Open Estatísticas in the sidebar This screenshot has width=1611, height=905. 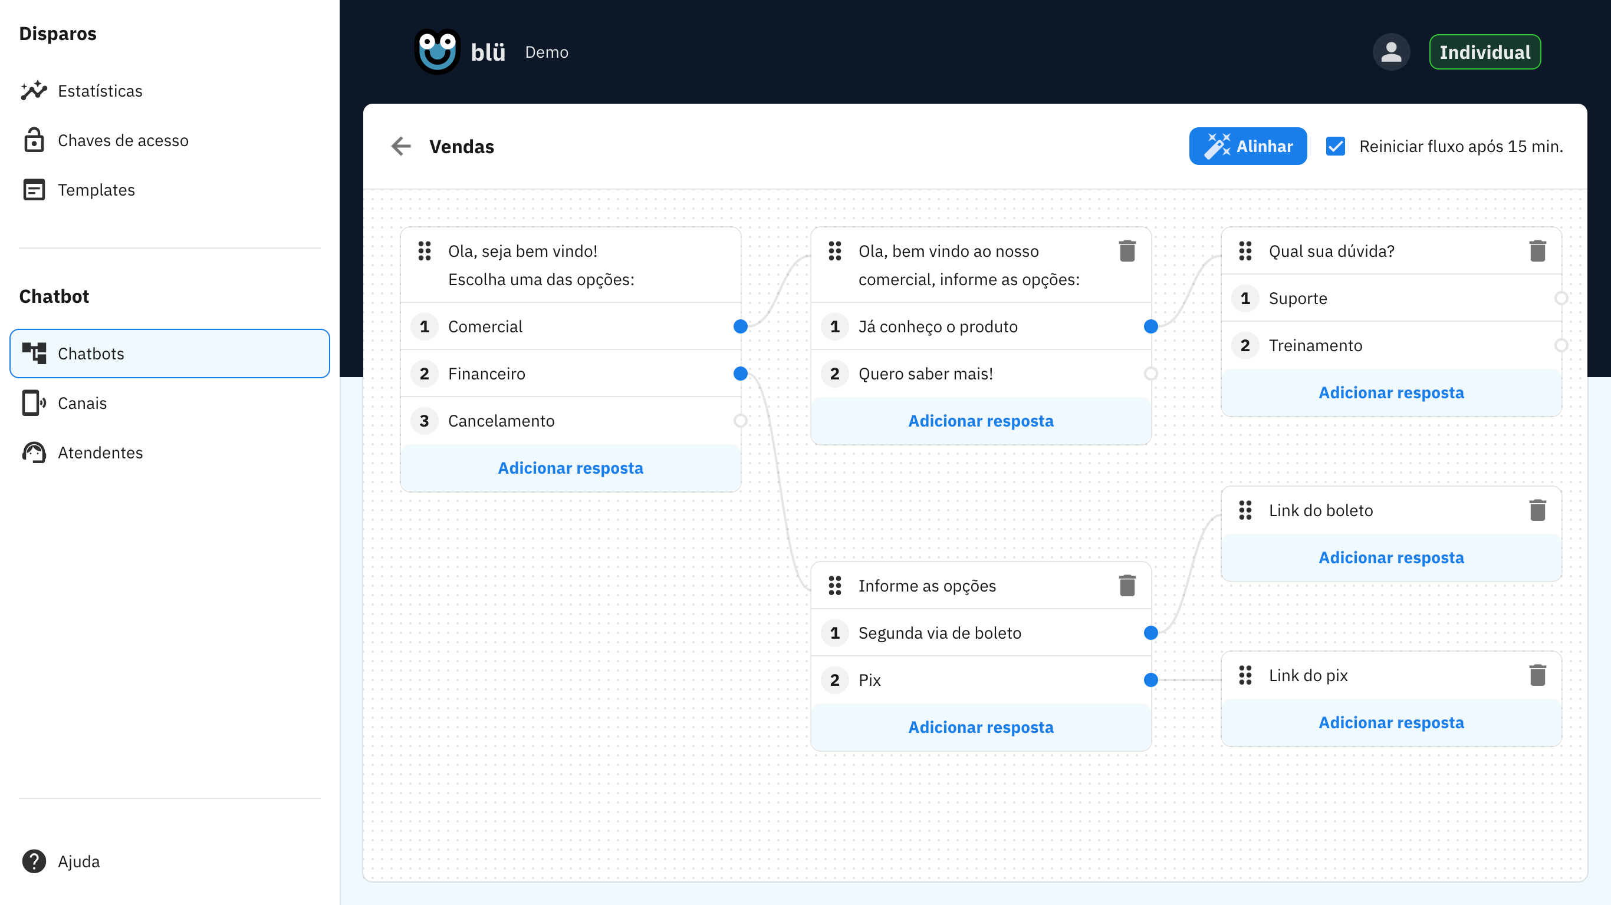click(100, 91)
